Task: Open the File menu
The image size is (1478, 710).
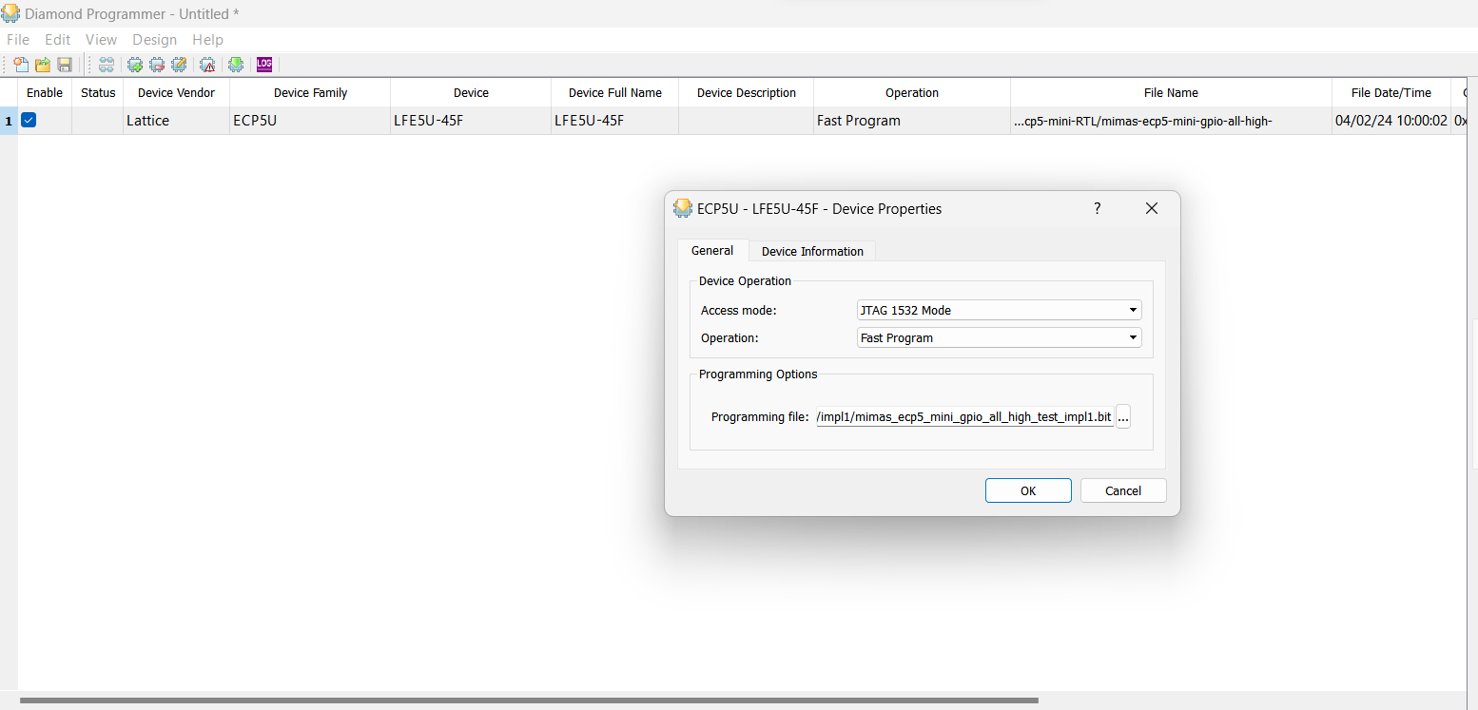Action: click(18, 40)
